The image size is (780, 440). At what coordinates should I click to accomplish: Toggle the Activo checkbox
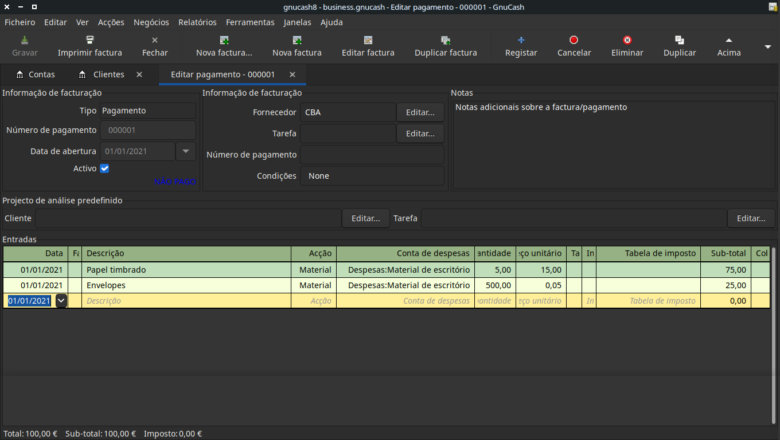pyautogui.click(x=104, y=168)
